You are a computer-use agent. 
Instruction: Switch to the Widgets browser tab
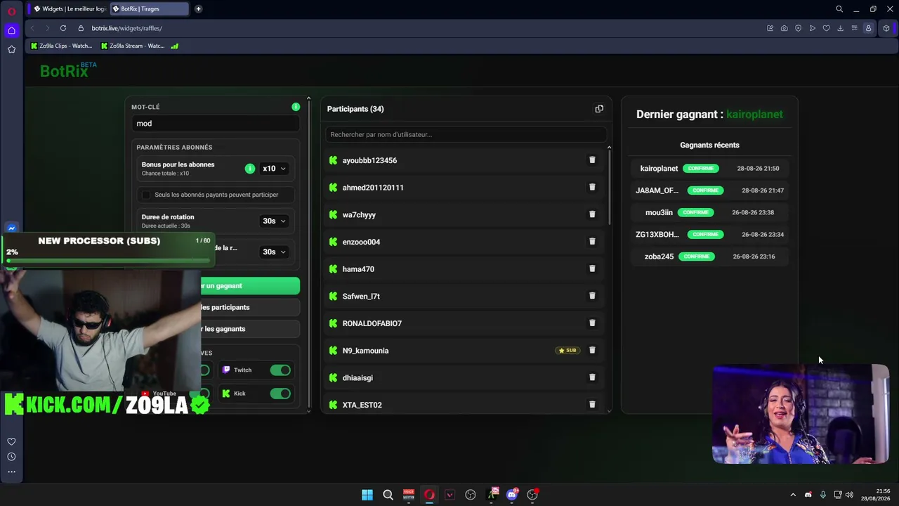tap(70, 9)
